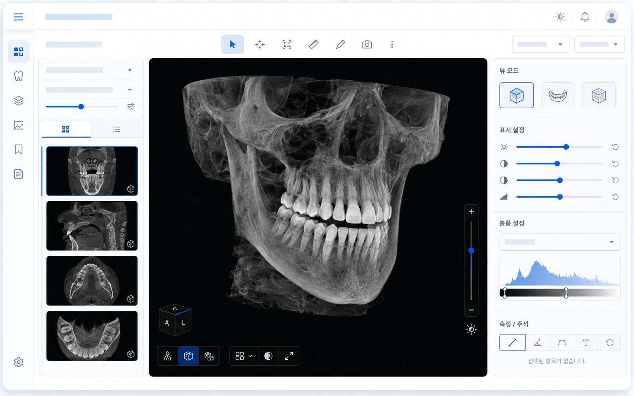Open the second dropdown at top right
634x396 pixels.
600,44
